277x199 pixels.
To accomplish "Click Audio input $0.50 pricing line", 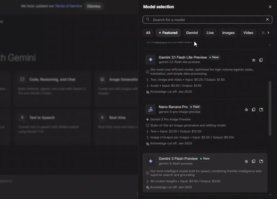I will tap(176, 85).
